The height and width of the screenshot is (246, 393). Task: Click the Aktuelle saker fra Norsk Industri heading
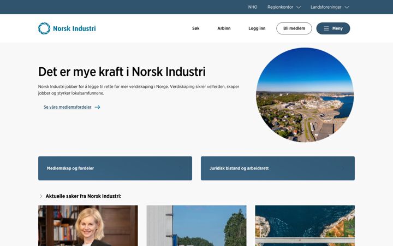click(x=84, y=196)
